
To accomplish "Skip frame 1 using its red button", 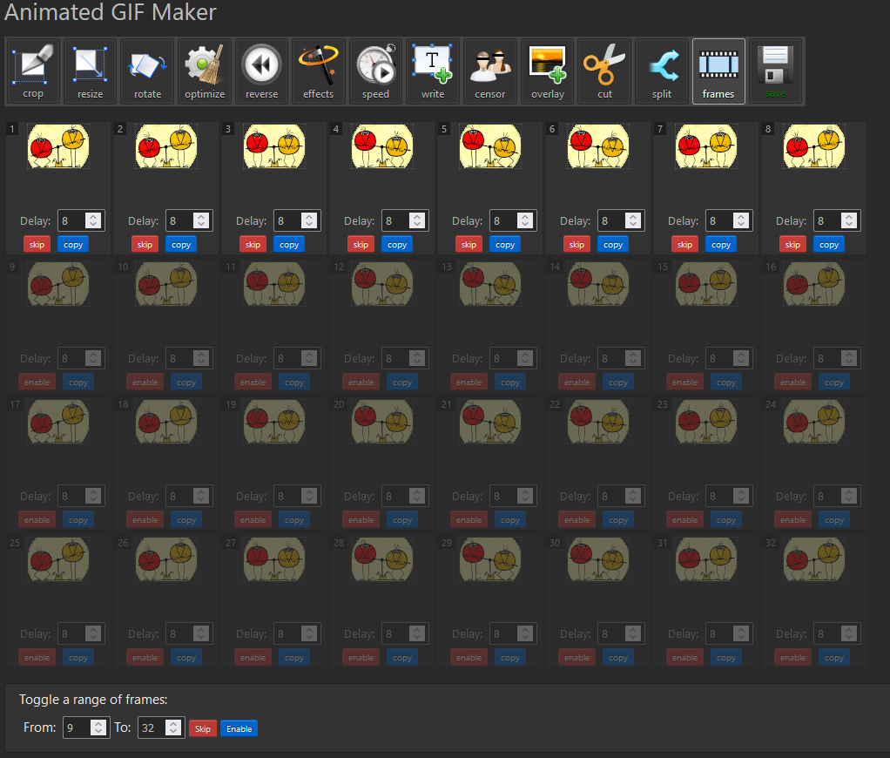I will click(x=37, y=245).
